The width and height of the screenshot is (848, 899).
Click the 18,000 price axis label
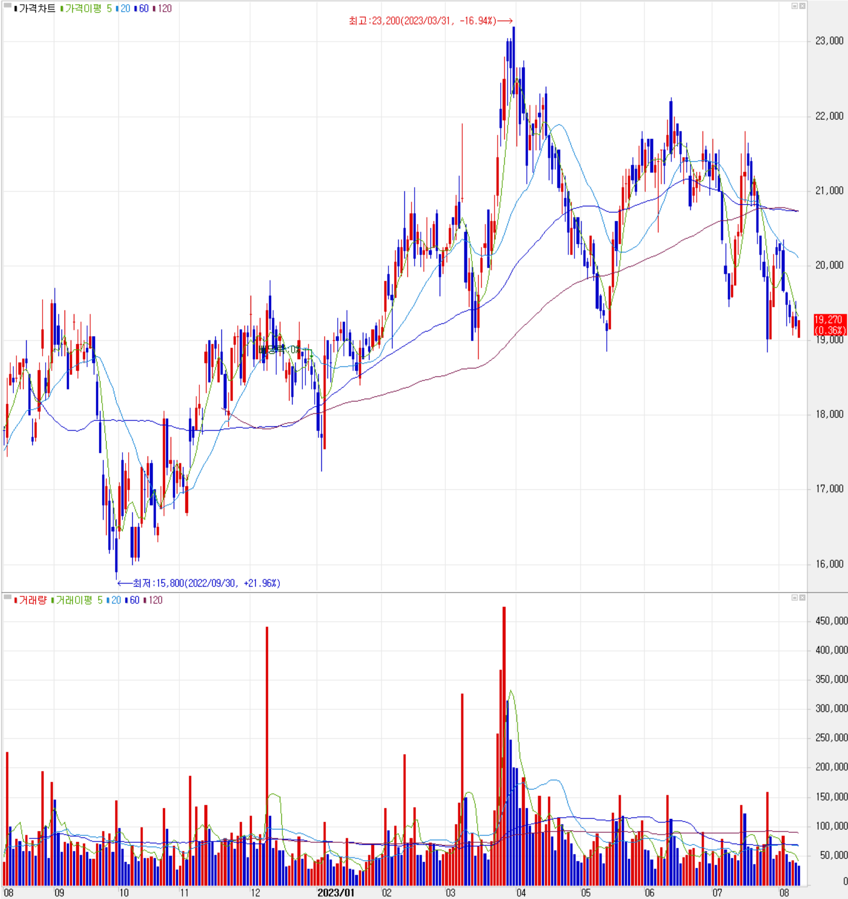point(829,414)
